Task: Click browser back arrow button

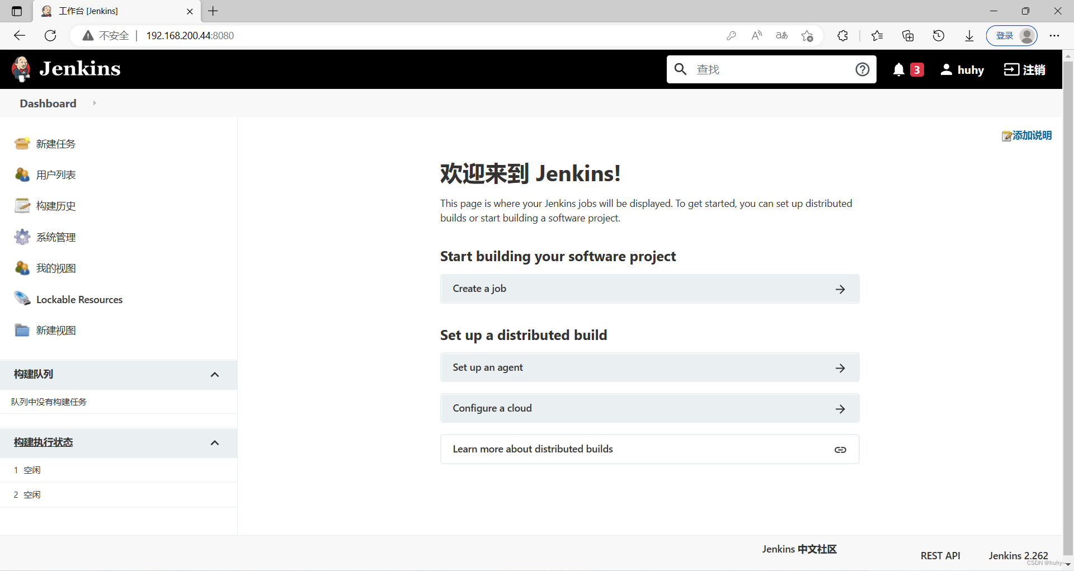Action: [x=20, y=36]
